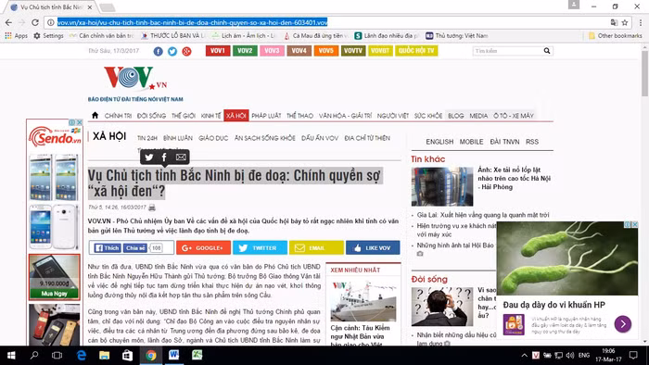Open Windows Start menu
The width and height of the screenshot is (649, 365).
11,355
